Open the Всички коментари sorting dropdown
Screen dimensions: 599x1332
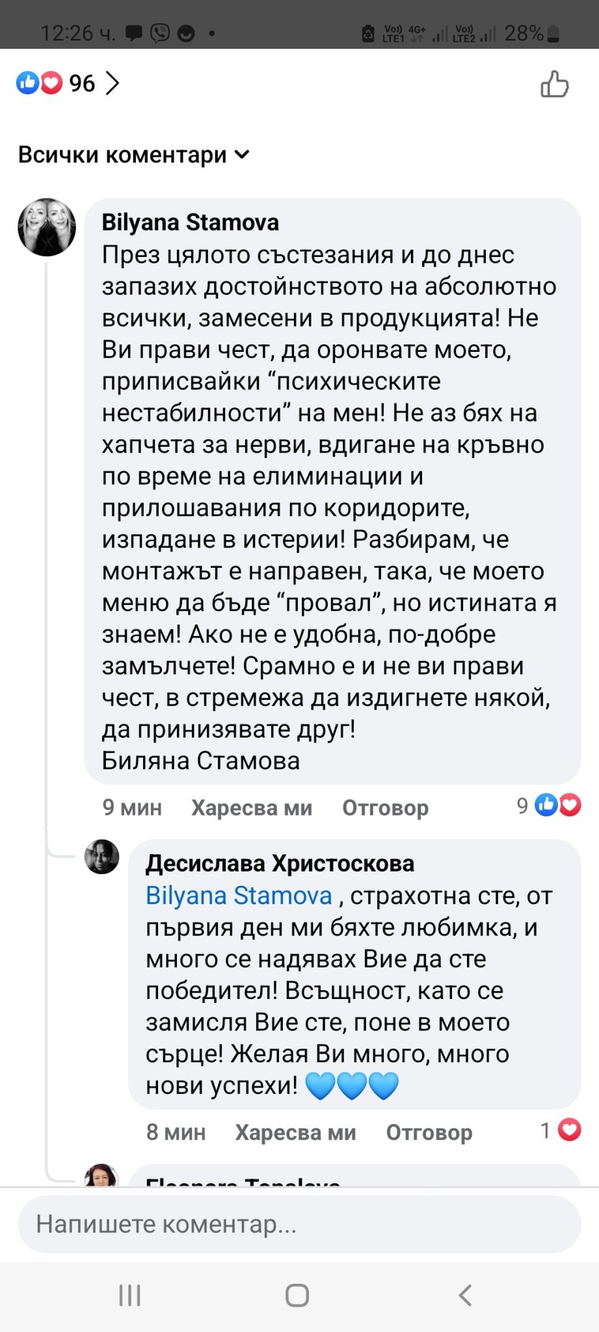coord(134,155)
